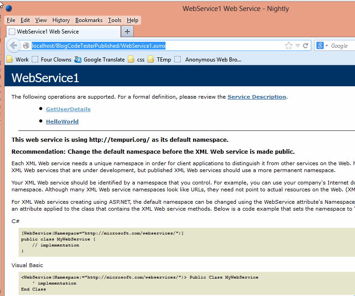This screenshot has width=355, height=296.
Task: Open the Bookmarks menu
Action: tap(89, 20)
